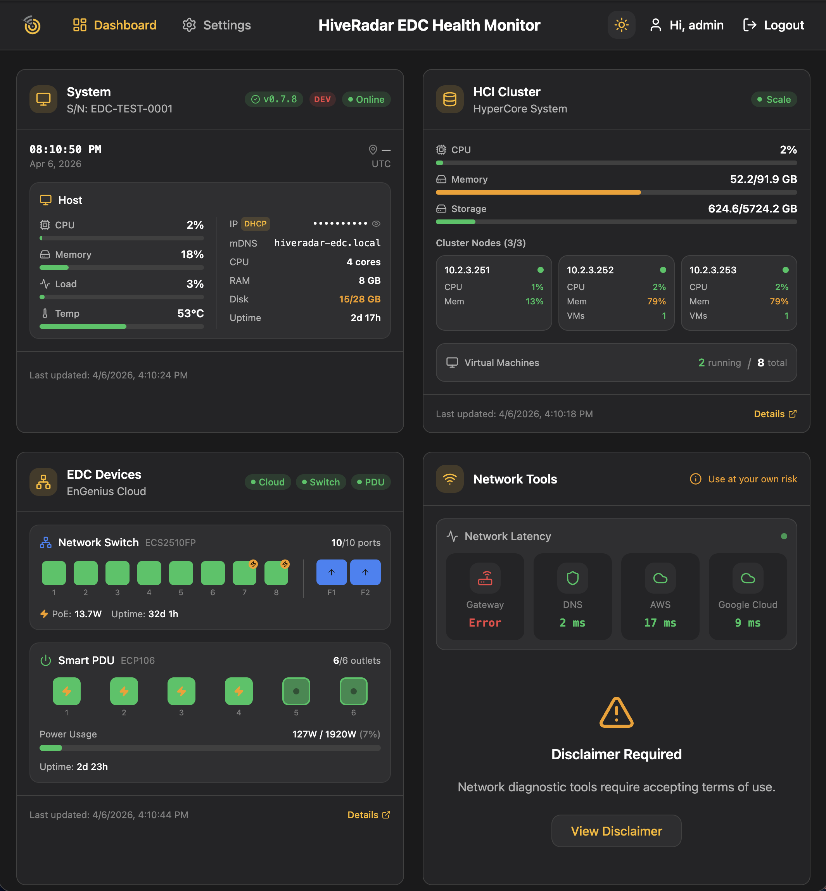Select cluster node 10.2.3.253 card

click(739, 293)
